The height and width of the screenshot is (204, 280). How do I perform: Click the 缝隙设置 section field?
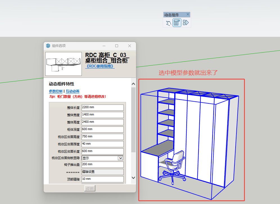pos(103,172)
